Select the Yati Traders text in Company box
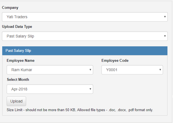Viewport: 173px width, 123px height. pyautogui.click(x=17, y=17)
